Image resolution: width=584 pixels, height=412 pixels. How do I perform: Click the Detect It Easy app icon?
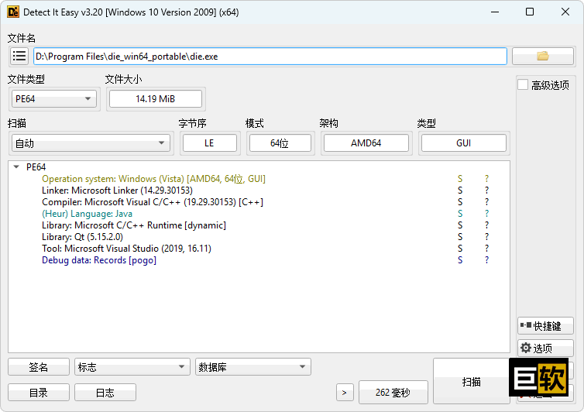(x=13, y=12)
